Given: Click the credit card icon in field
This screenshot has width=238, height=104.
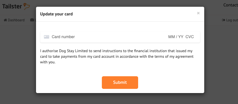Looking at the screenshot, I should (x=46, y=37).
